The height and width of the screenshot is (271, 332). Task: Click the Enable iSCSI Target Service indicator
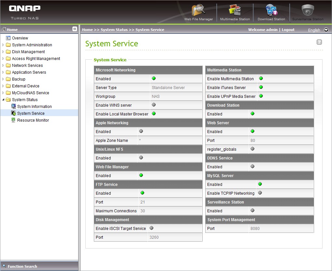[152, 228]
